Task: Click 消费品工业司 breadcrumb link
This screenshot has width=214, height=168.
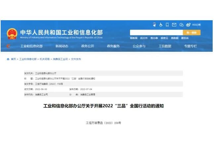Action: pos(60,59)
